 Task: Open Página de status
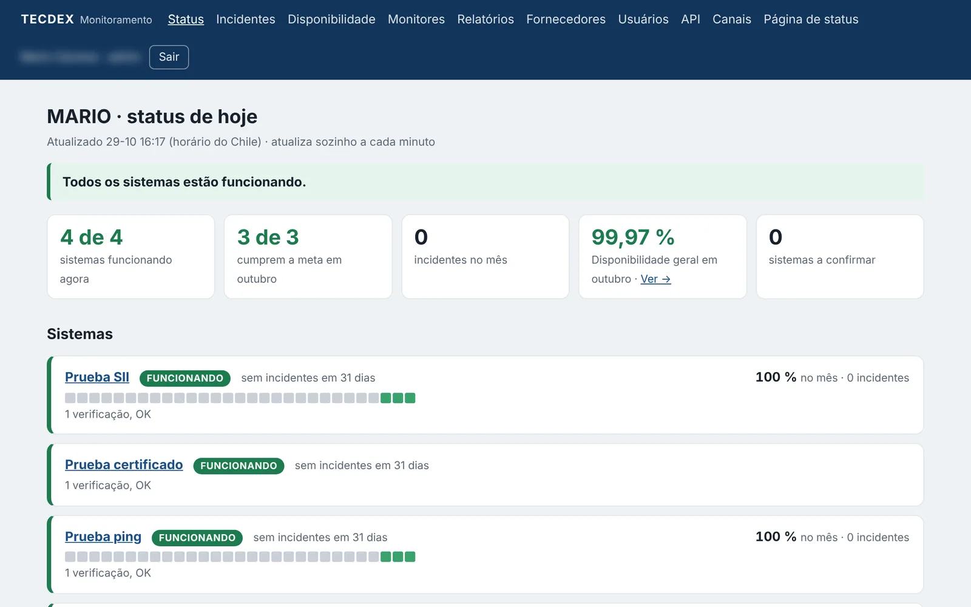(x=811, y=19)
